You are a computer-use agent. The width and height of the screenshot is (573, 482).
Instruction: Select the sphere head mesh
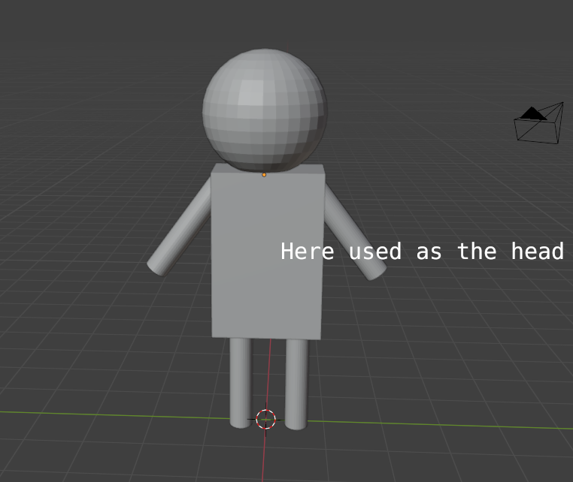click(264, 110)
